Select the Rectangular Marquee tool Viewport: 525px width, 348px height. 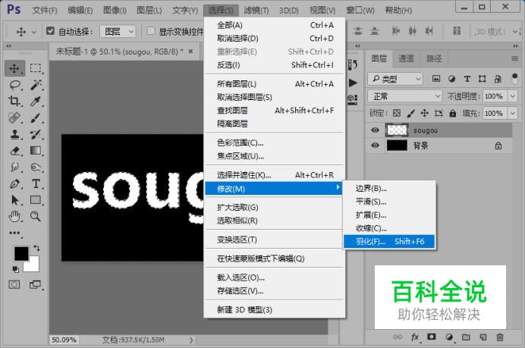(x=36, y=68)
